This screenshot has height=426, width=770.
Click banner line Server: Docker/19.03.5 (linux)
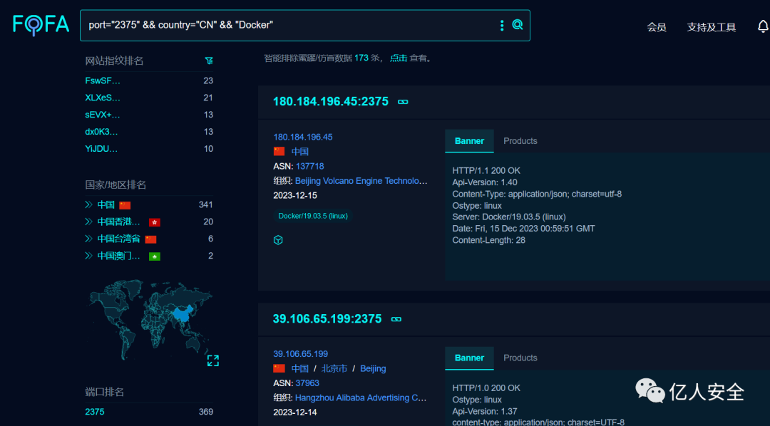509,217
